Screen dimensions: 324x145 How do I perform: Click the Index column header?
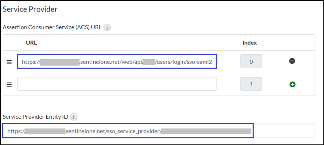[250, 43]
